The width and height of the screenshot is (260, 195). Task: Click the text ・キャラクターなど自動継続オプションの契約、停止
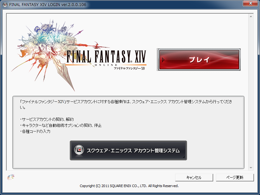click(x=61, y=125)
